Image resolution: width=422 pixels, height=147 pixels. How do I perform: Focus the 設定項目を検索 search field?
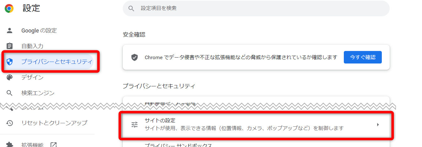(256, 8)
